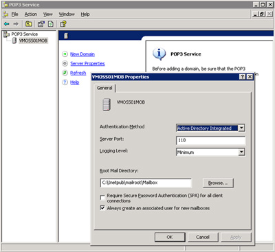Click the Up one level folder icon
Viewport: 275px width, 252px height.
[x=29, y=24]
